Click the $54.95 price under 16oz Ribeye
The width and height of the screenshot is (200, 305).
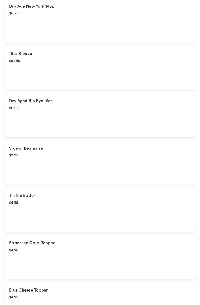tap(15, 61)
